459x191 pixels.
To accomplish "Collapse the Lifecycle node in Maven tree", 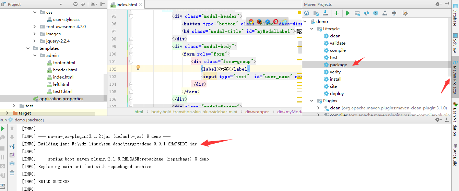I will click(312, 29).
